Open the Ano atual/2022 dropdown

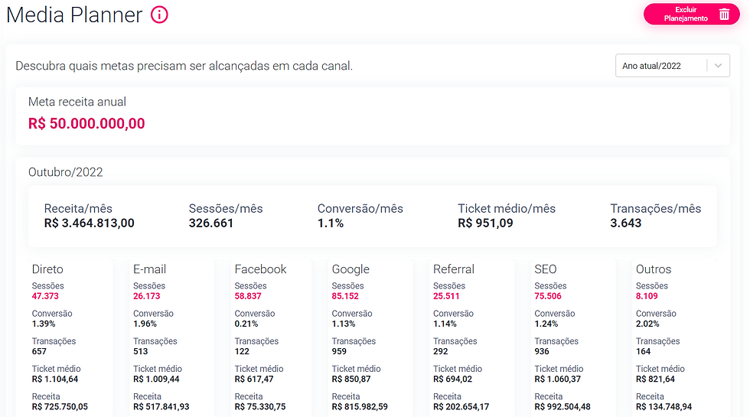(672, 66)
